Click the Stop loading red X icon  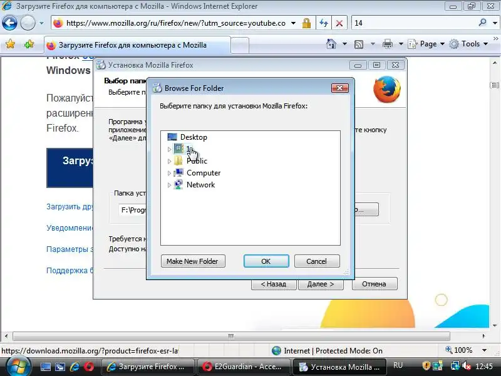click(x=339, y=23)
